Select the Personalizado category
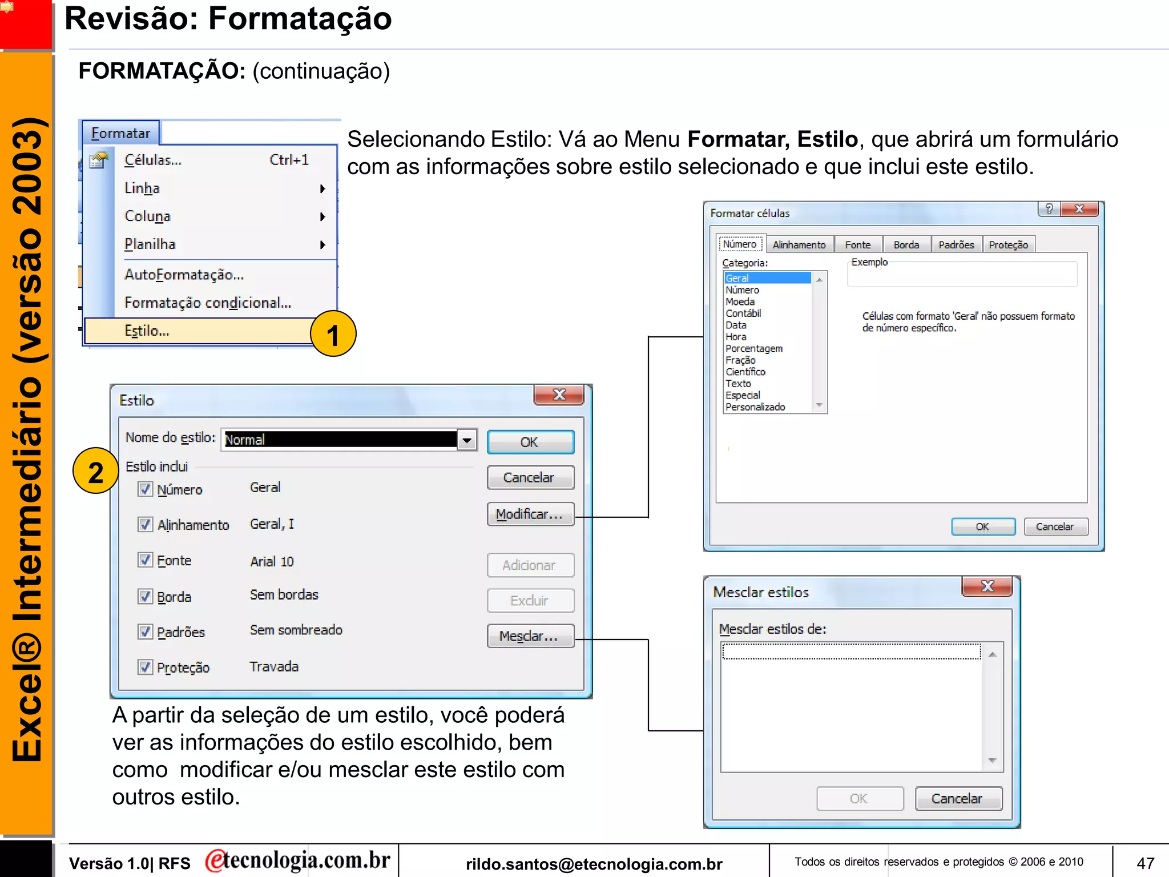 click(x=767, y=407)
